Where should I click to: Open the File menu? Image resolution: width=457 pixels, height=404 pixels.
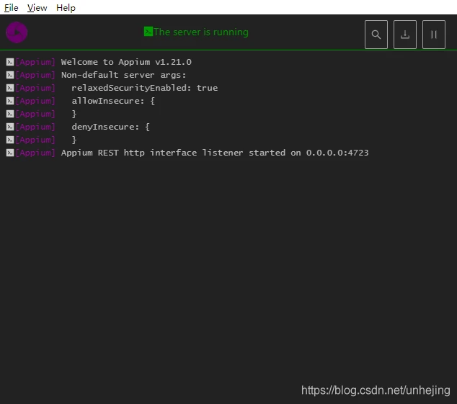pyautogui.click(x=11, y=8)
